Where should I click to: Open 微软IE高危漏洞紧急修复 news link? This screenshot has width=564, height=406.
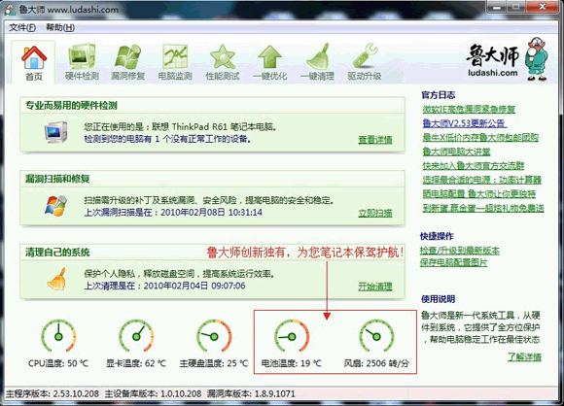click(469, 109)
